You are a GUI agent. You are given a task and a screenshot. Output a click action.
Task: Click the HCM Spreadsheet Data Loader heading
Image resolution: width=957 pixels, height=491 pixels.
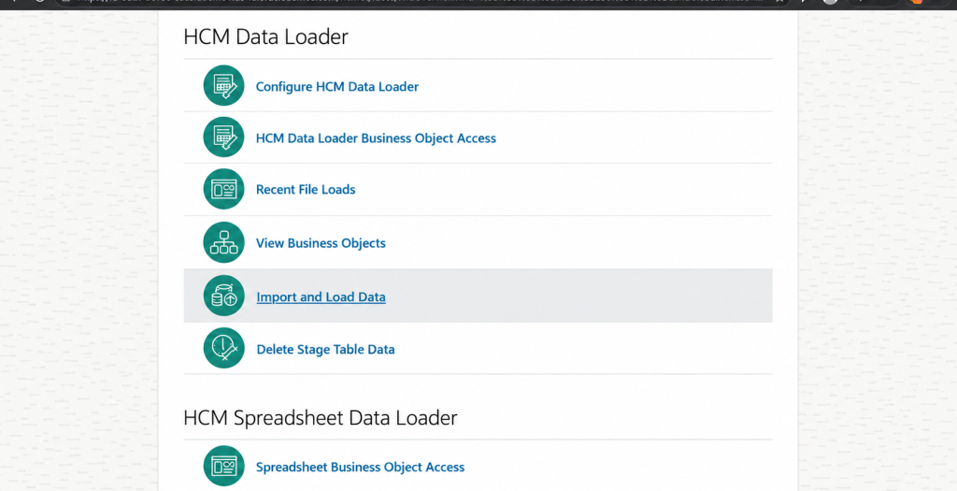point(320,418)
